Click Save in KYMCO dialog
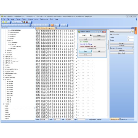This screenshot has height=138, width=138. (x=85, y=55)
